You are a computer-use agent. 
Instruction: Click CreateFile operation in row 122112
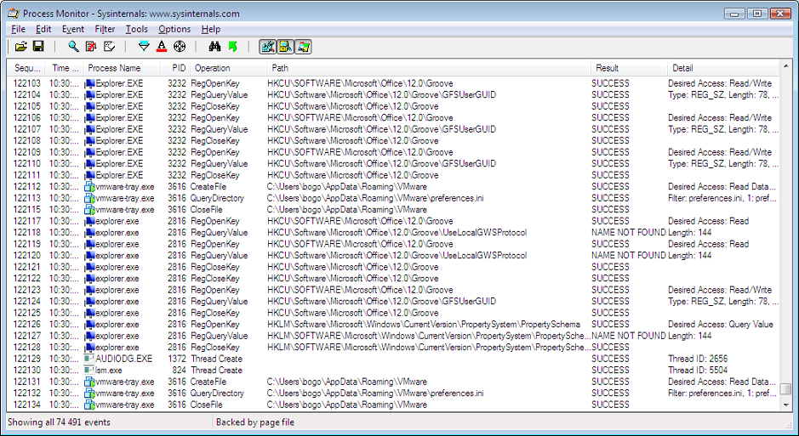[208, 187]
